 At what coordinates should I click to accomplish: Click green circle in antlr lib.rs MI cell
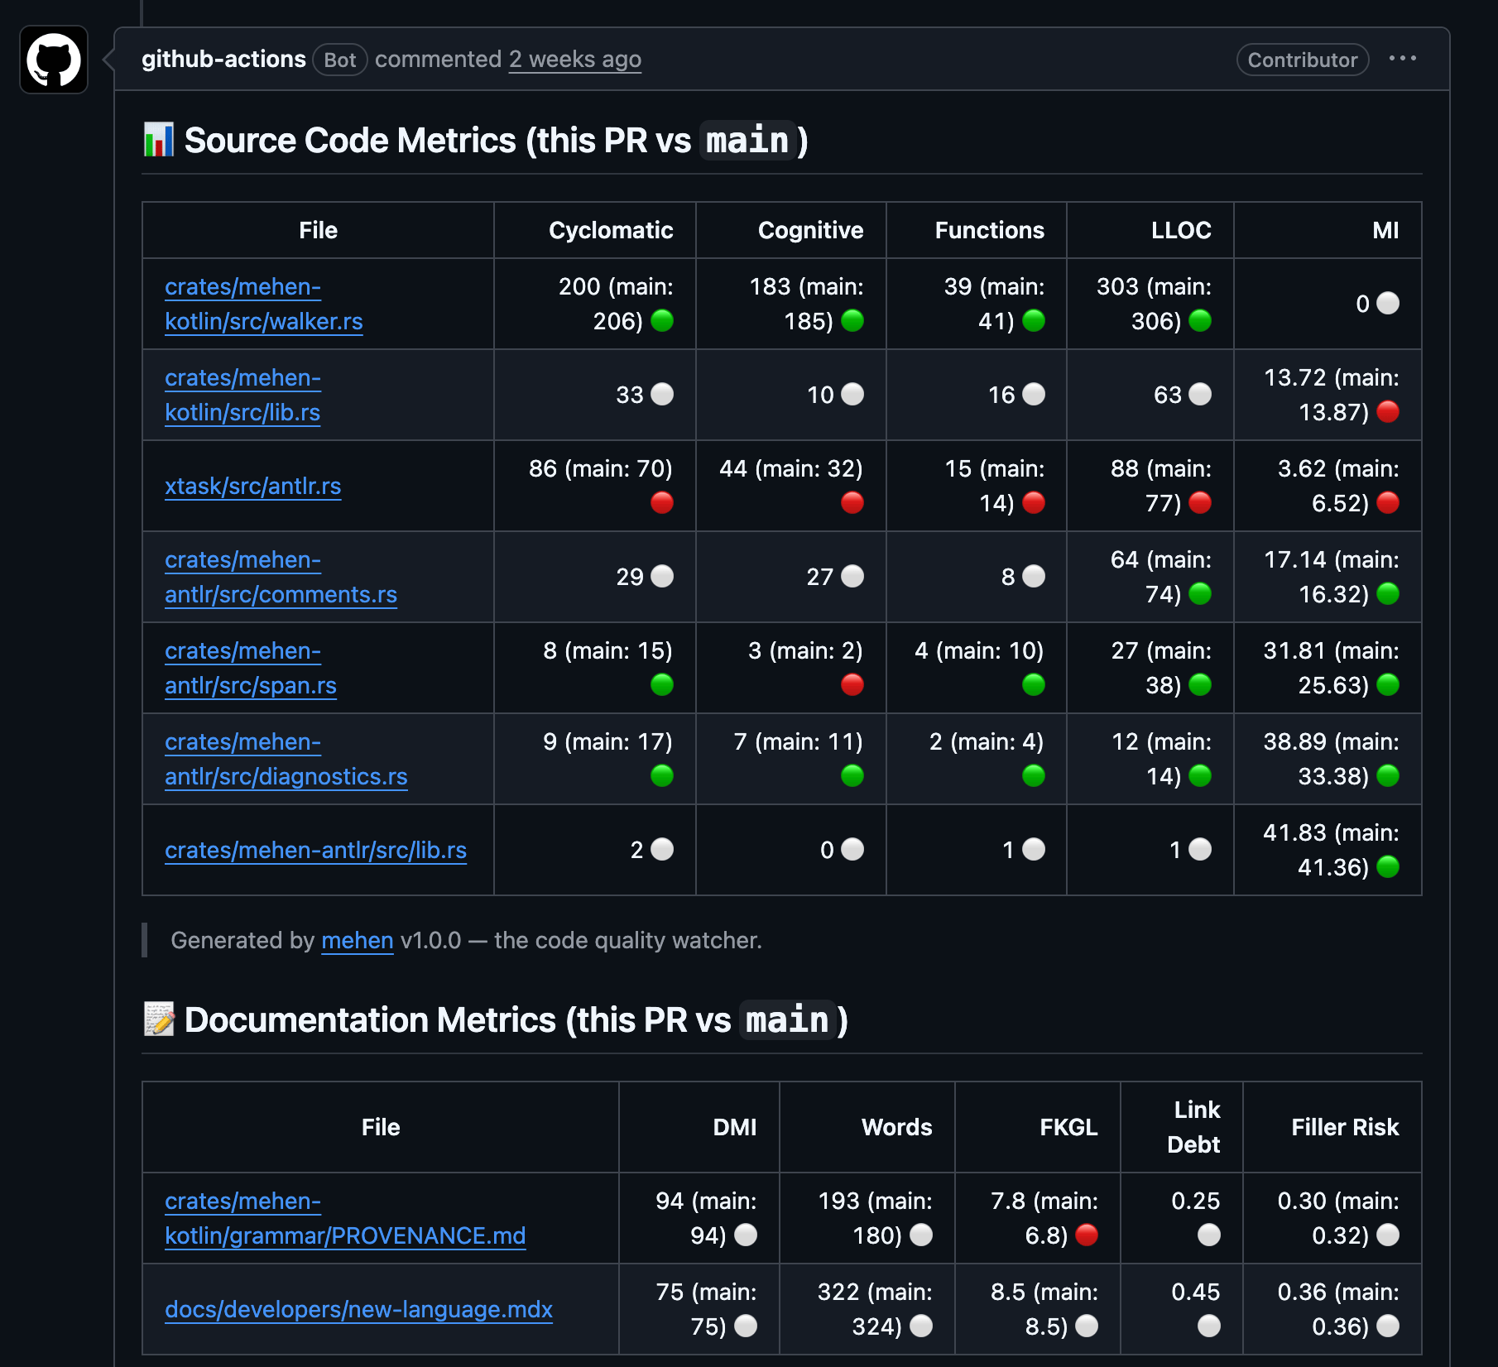point(1388,866)
